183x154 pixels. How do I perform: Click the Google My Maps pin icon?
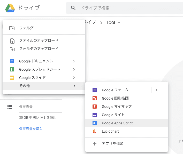point(95,107)
